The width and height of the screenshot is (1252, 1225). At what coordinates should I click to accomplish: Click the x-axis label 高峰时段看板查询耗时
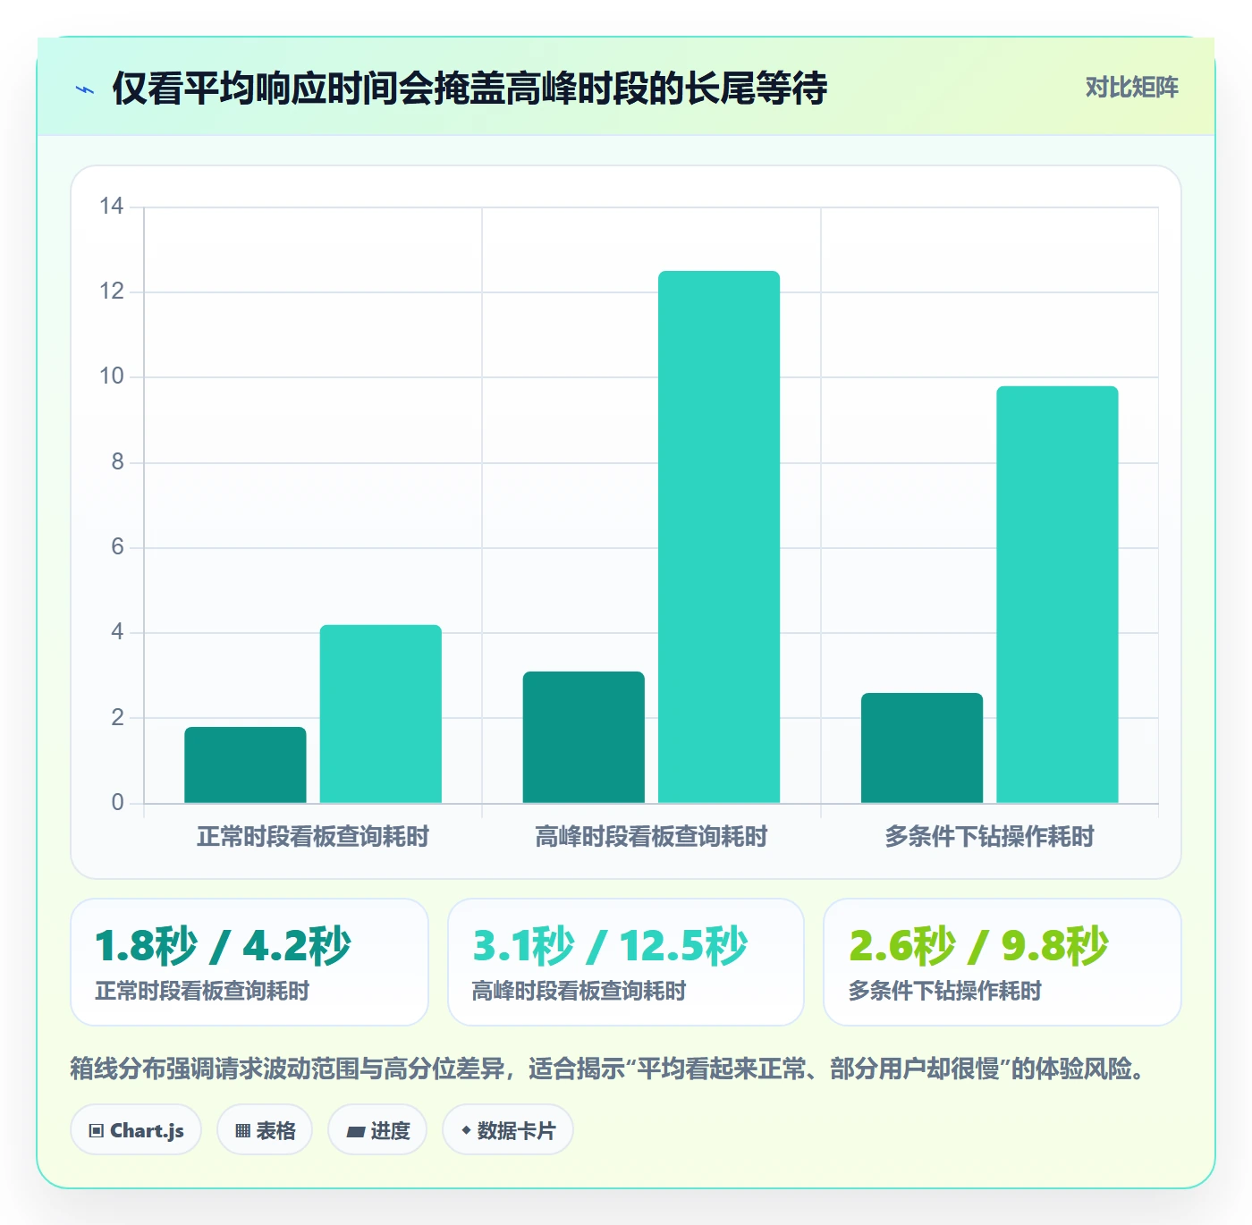651,837
